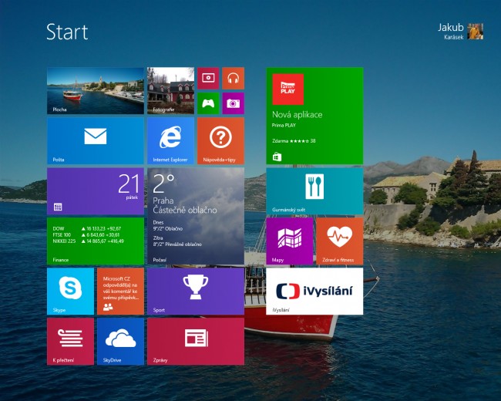The width and height of the screenshot is (501, 401).
Task: Click the Start heading text
Action: 67,32
